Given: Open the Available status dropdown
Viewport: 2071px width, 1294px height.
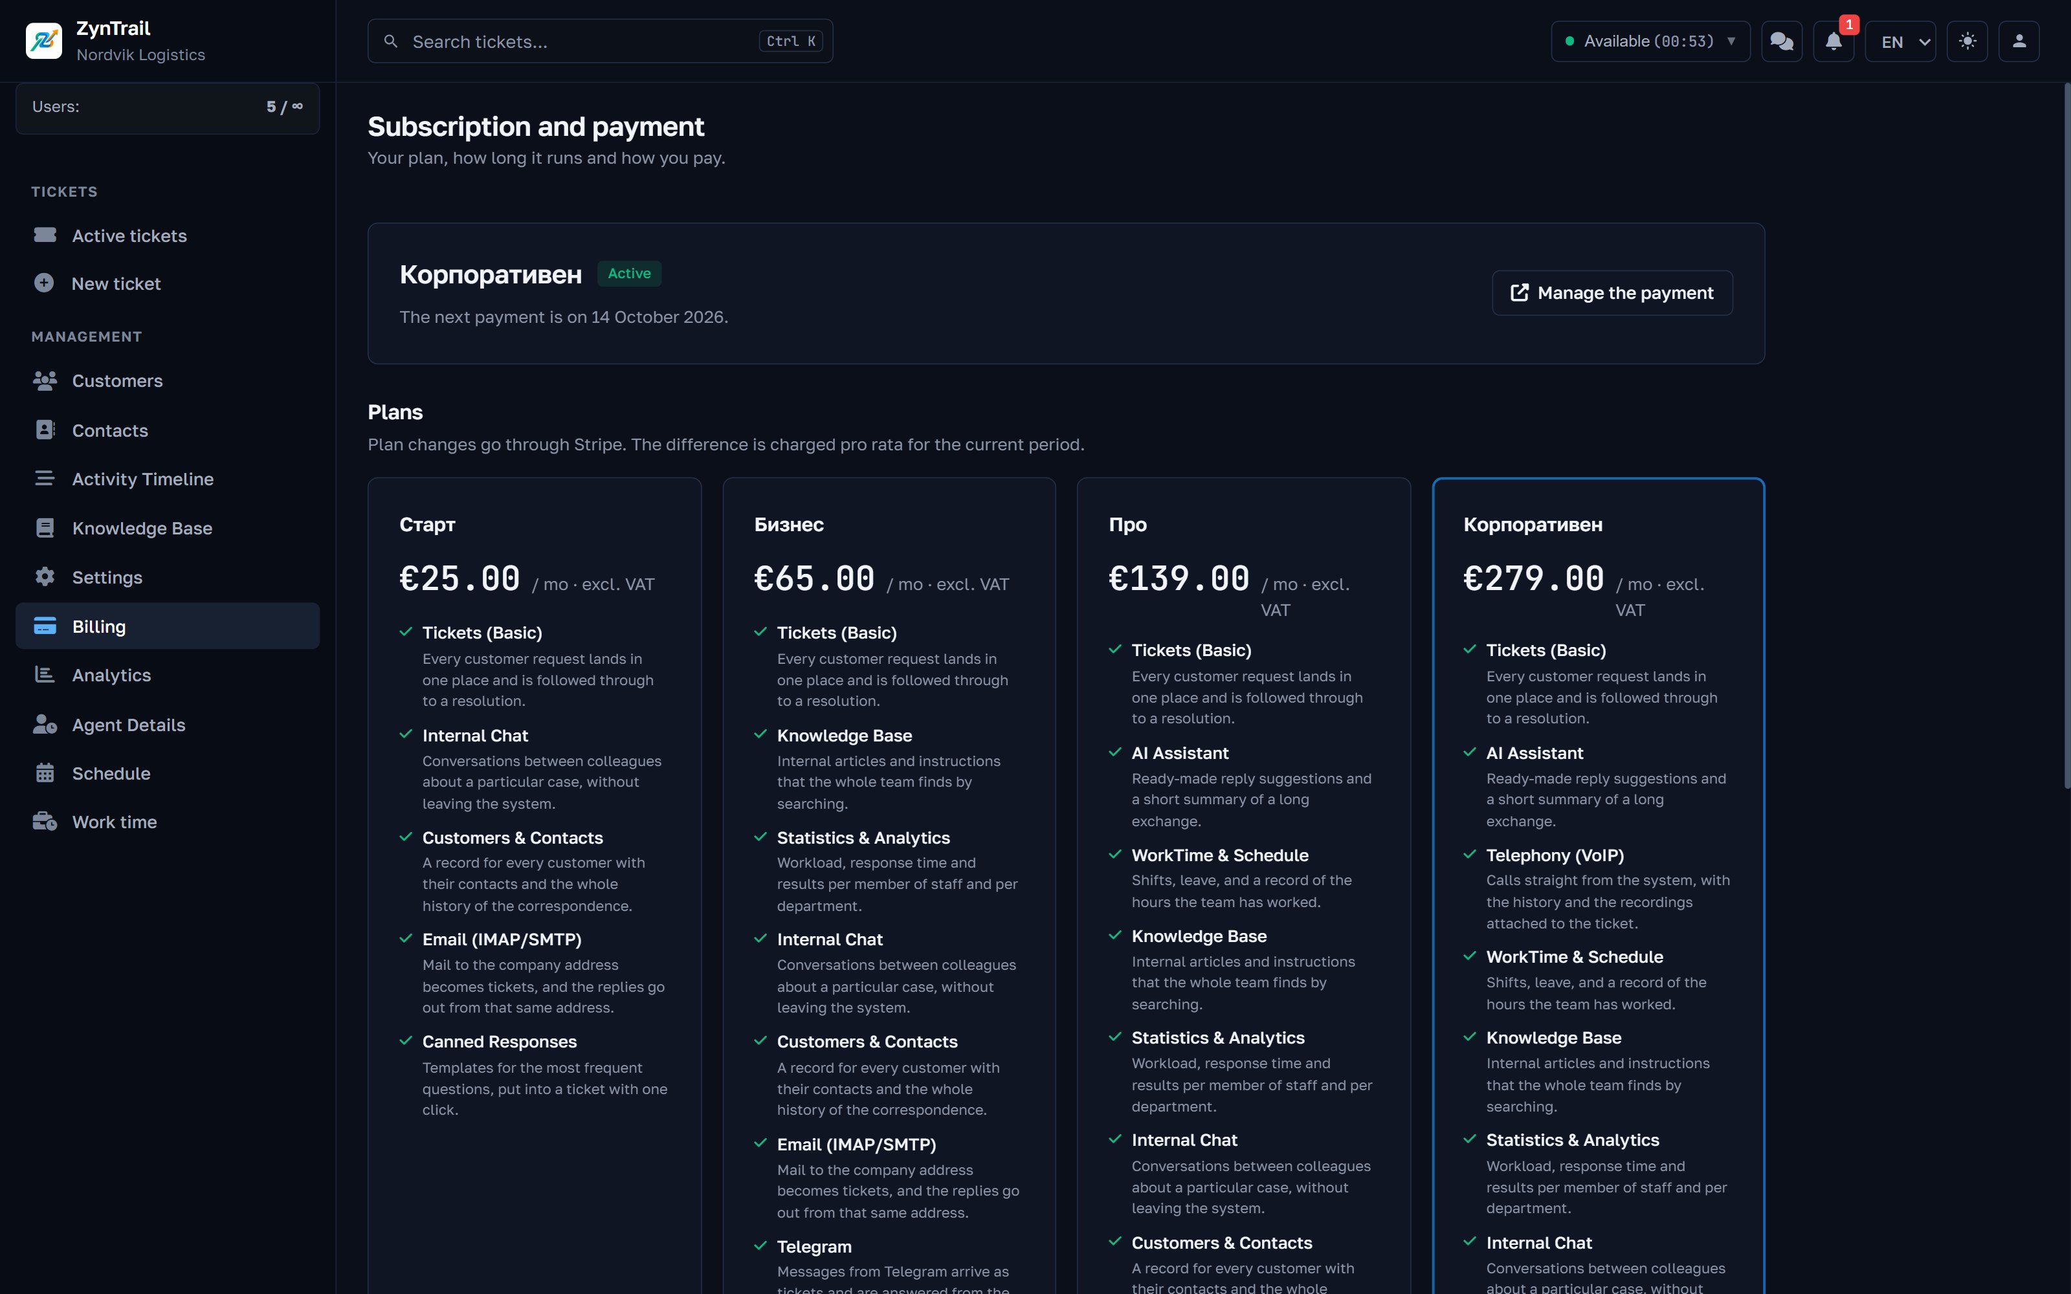Looking at the screenshot, I should coord(1650,41).
